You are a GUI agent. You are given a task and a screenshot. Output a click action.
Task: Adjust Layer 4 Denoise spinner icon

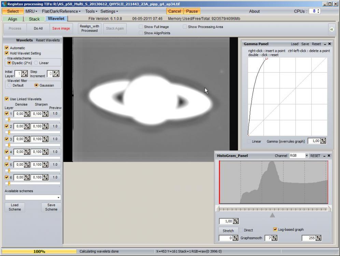pos(27,152)
